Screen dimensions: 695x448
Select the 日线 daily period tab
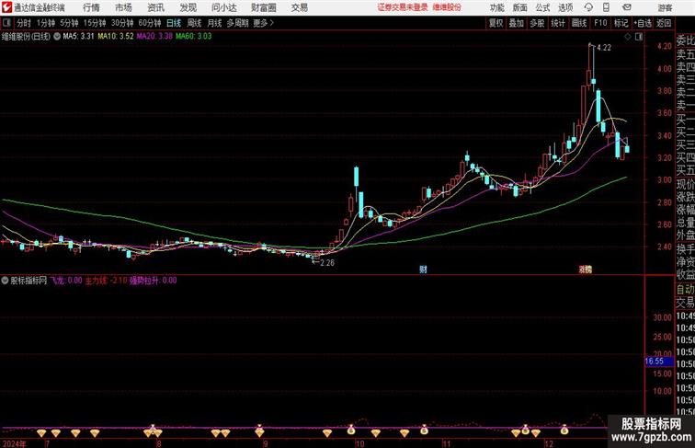[174, 23]
